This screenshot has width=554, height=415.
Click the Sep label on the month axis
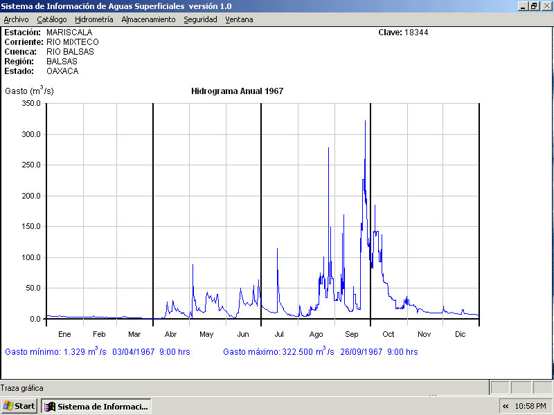[x=352, y=334]
